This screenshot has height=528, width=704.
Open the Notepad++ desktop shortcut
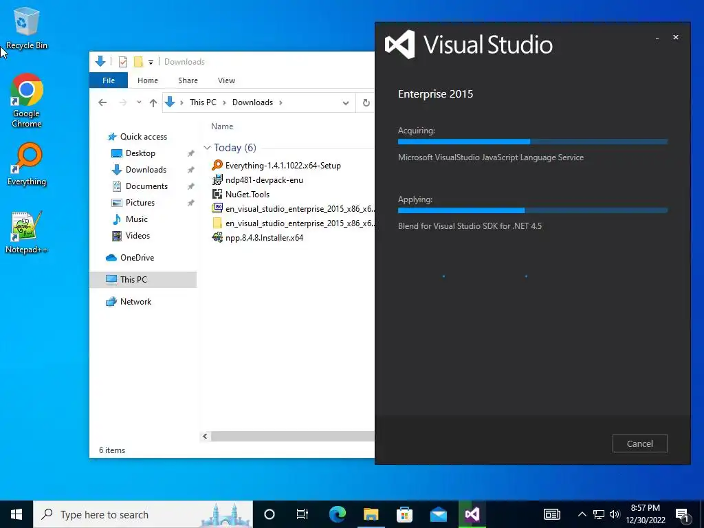pyautogui.click(x=27, y=232)
